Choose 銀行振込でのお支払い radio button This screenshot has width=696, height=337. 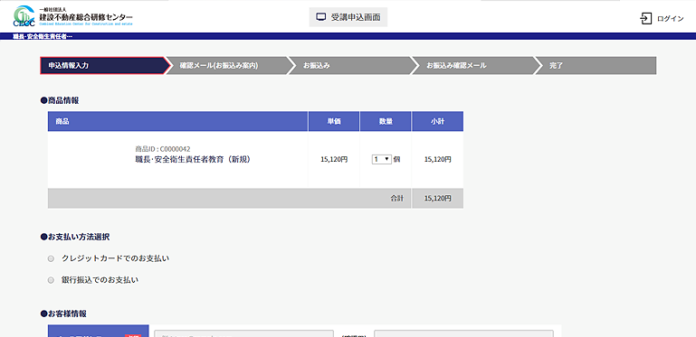51,280
